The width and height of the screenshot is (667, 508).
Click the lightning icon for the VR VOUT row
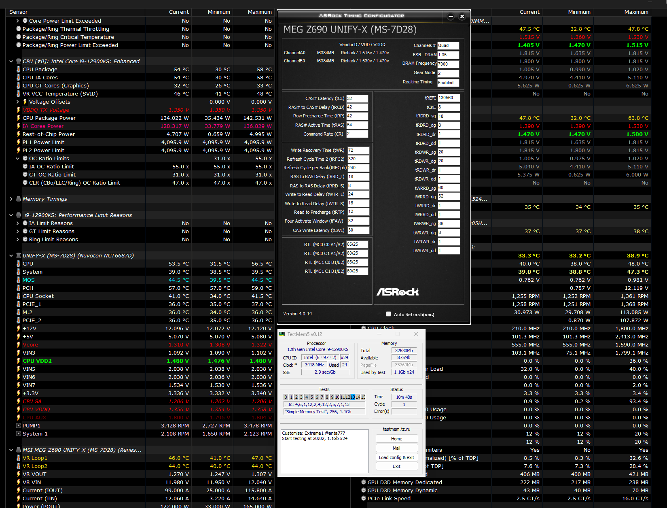coord(18,474)
